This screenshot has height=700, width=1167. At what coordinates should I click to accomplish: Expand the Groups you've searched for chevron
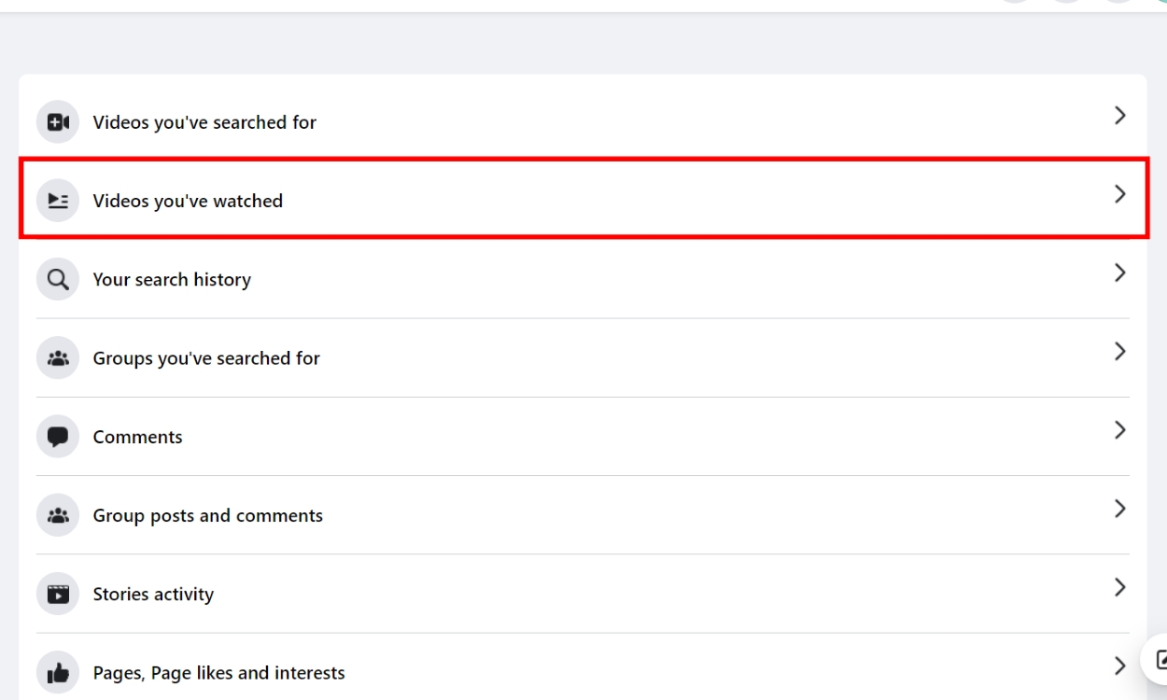[1119, 352]
